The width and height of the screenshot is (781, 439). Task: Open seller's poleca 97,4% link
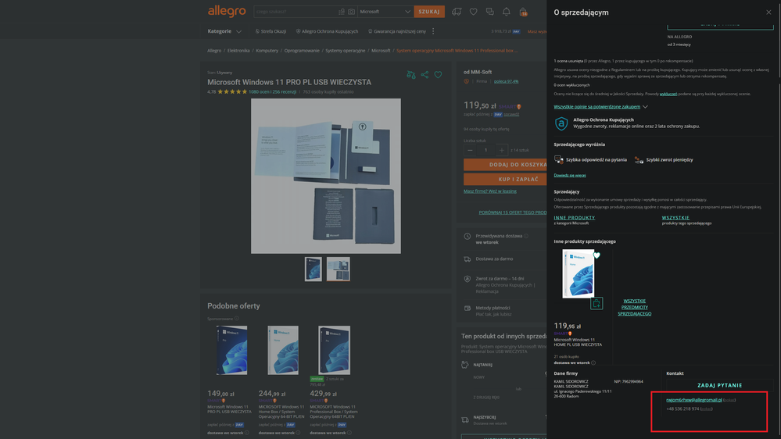[x=506, y=81]
